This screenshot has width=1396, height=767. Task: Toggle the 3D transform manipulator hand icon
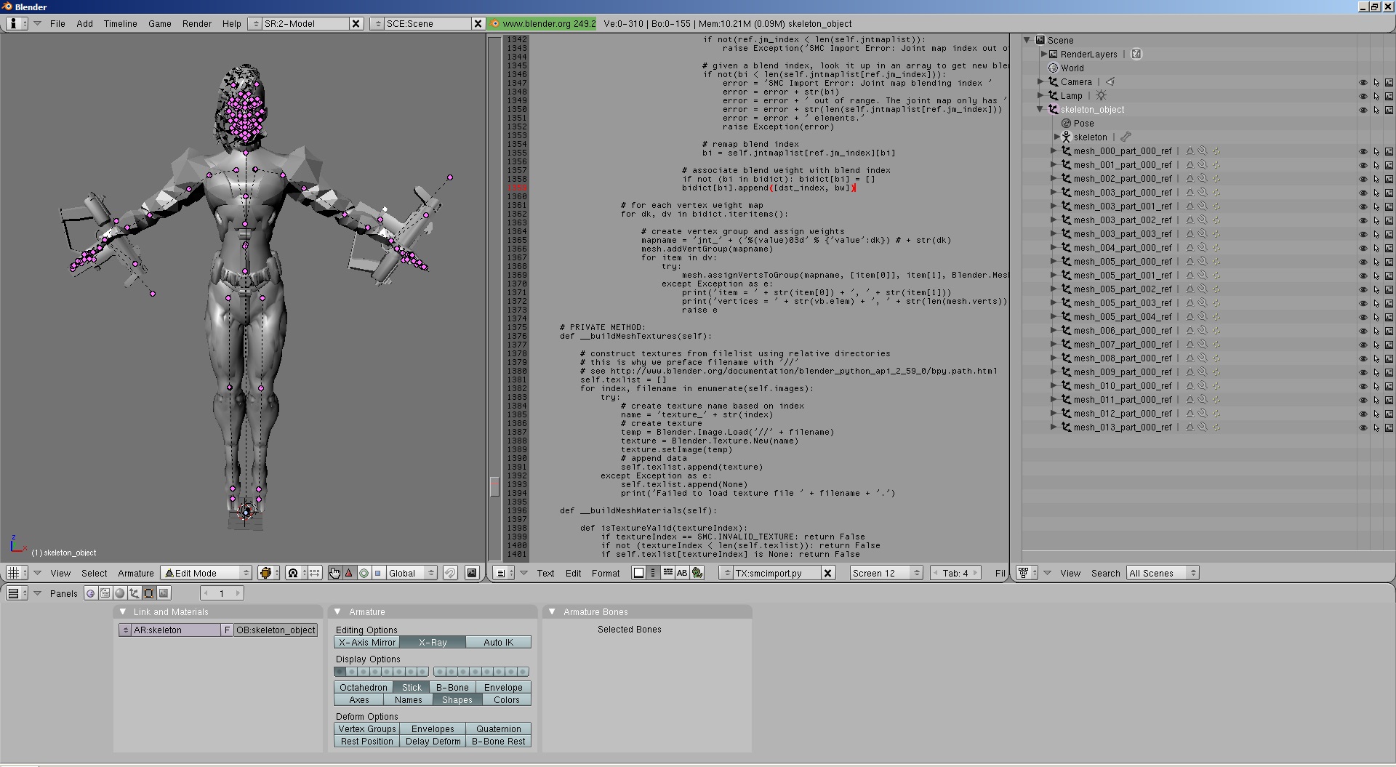pyautogui.click(x=334, y=573)
